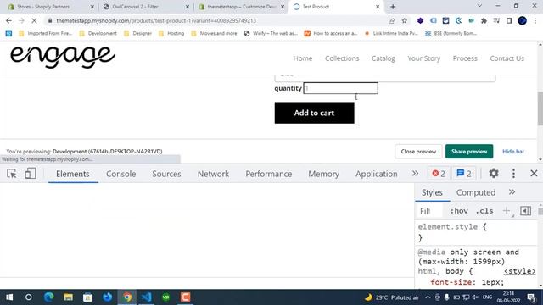
Task: Toggle computed styles sidebar icon
Action: click(525, 211)
